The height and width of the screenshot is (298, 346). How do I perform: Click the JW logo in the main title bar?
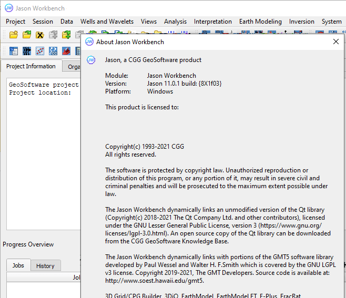click(9, 8)
